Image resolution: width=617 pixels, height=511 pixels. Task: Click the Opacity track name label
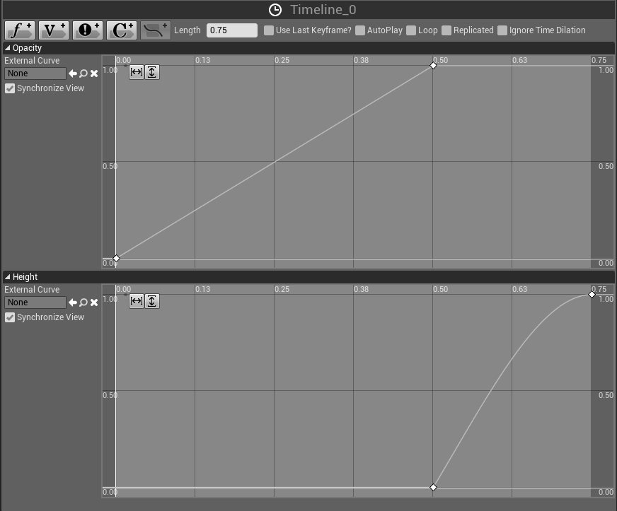coord(27,48)
